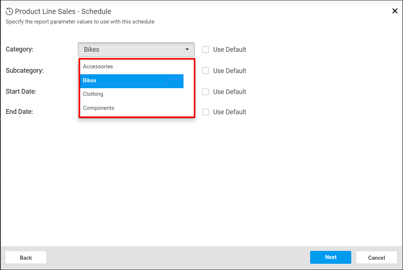Viewport: 403px width, 270px height.
Task: Toggle Use Default for Start Date
Action: 206,92
